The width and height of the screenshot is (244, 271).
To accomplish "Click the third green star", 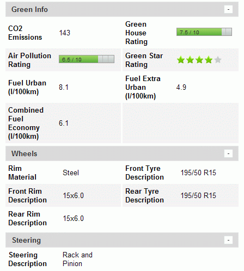I will [x=199, y=60].
